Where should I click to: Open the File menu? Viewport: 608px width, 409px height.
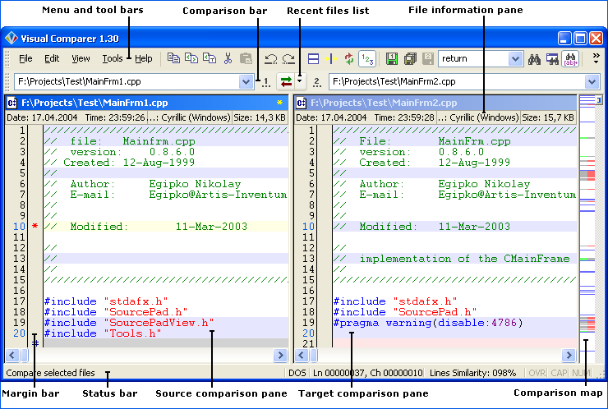[25, 59]
